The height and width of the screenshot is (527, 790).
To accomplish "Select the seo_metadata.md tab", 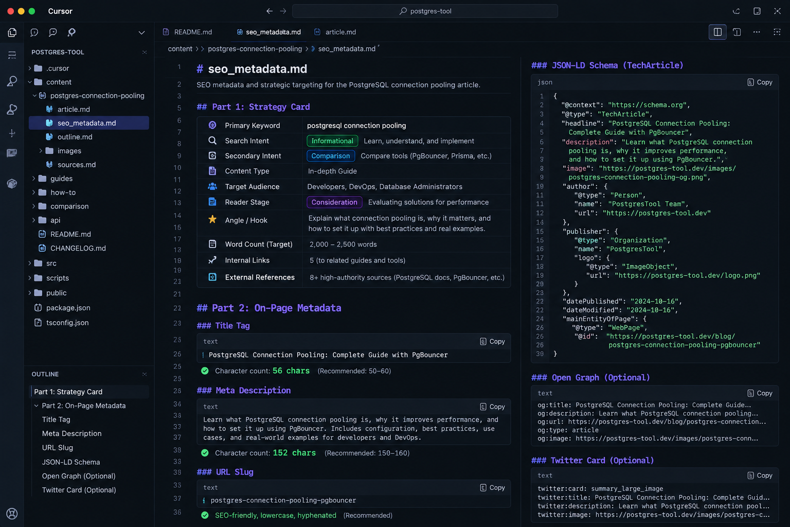I will coord(268,32).
